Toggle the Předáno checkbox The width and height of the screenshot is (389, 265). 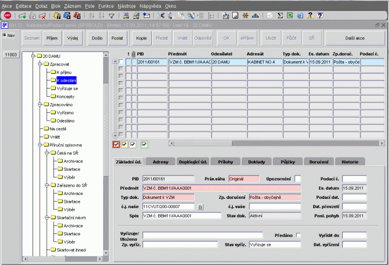coord(299,235)
